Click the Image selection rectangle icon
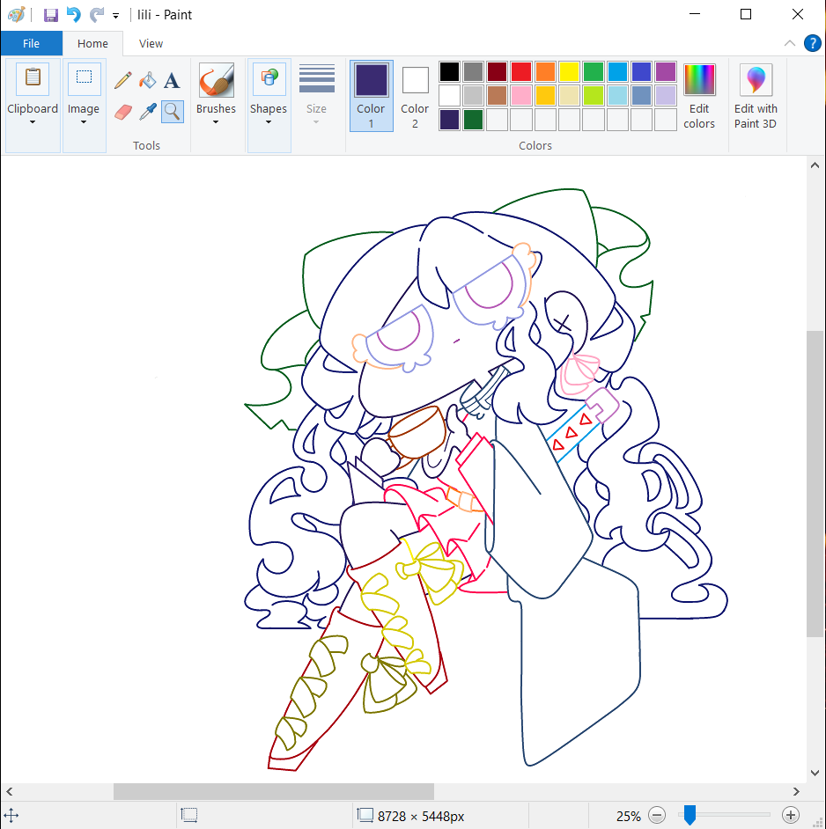This screenshot has width=826, height=829. (x=85, y=79)
